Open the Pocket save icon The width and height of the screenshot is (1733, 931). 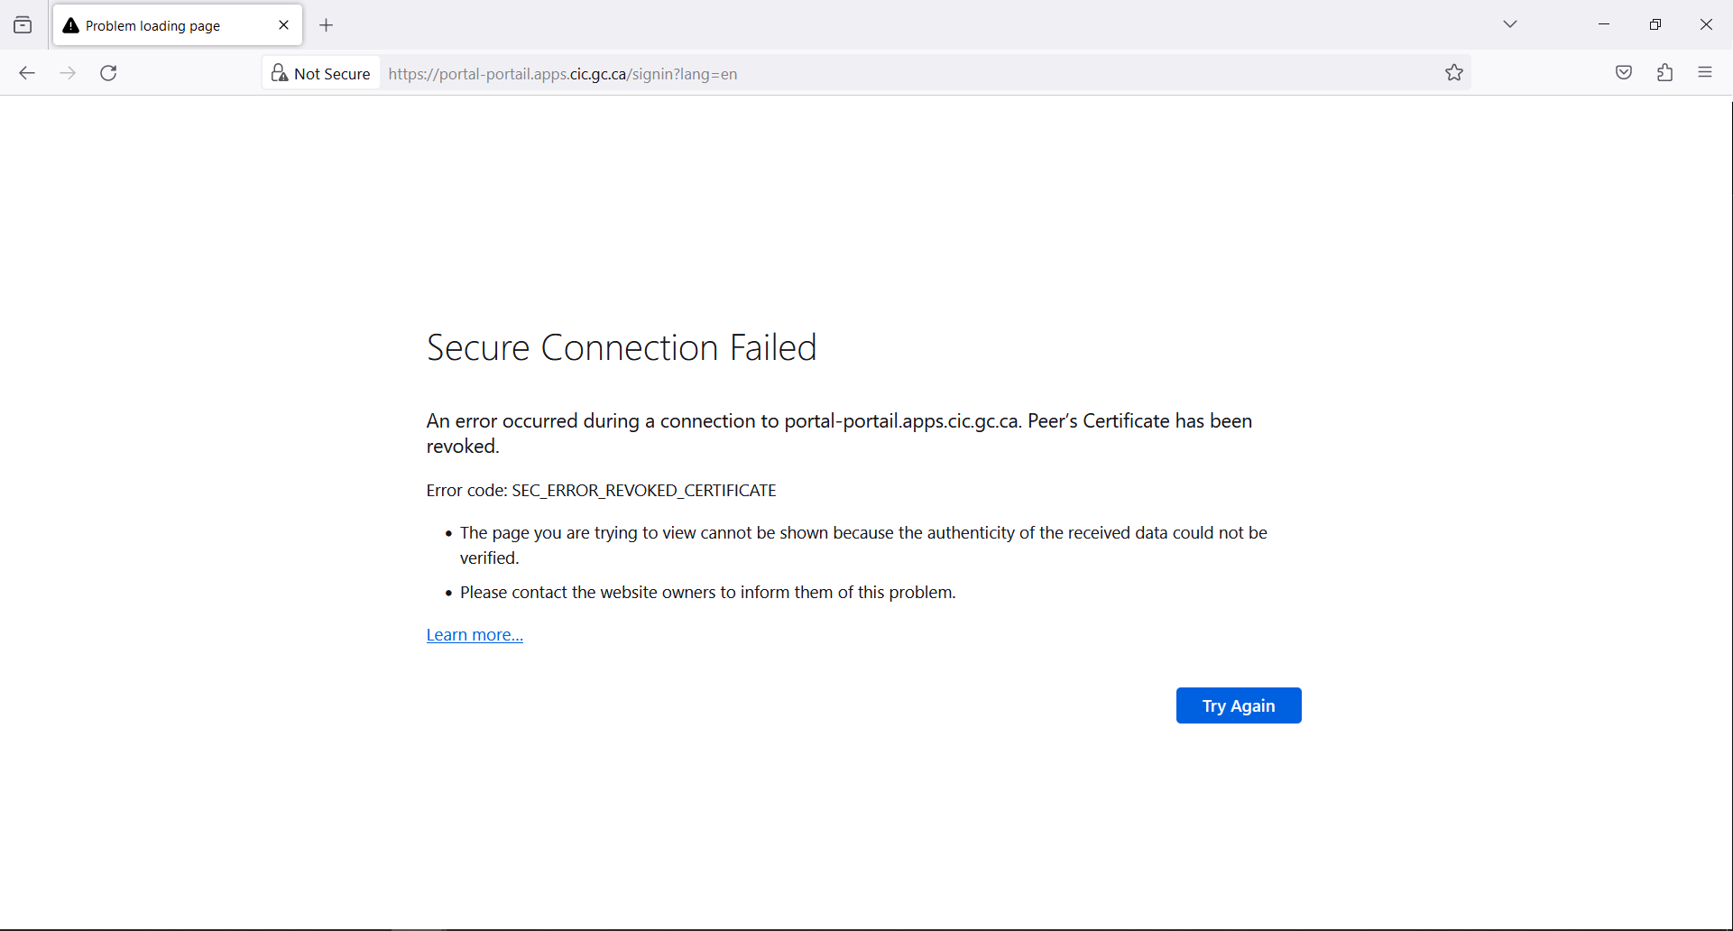pyautogui.click(x=1624, y=72)
